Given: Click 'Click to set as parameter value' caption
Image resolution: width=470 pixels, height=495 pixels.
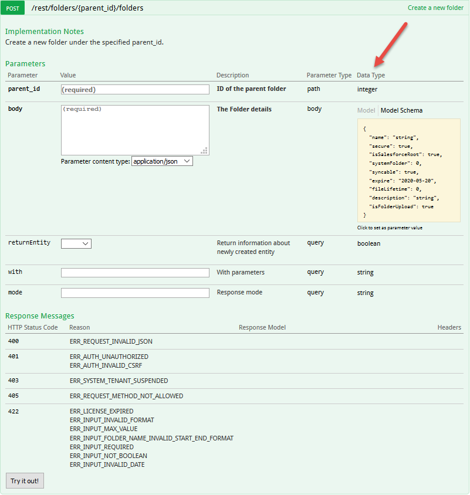Looking at the screenshot, I should (x=390, y=228).
